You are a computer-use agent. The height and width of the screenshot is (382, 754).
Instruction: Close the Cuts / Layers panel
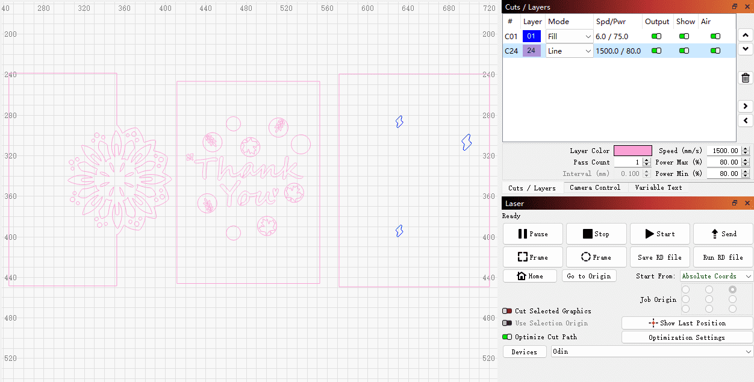click(747, 7)
